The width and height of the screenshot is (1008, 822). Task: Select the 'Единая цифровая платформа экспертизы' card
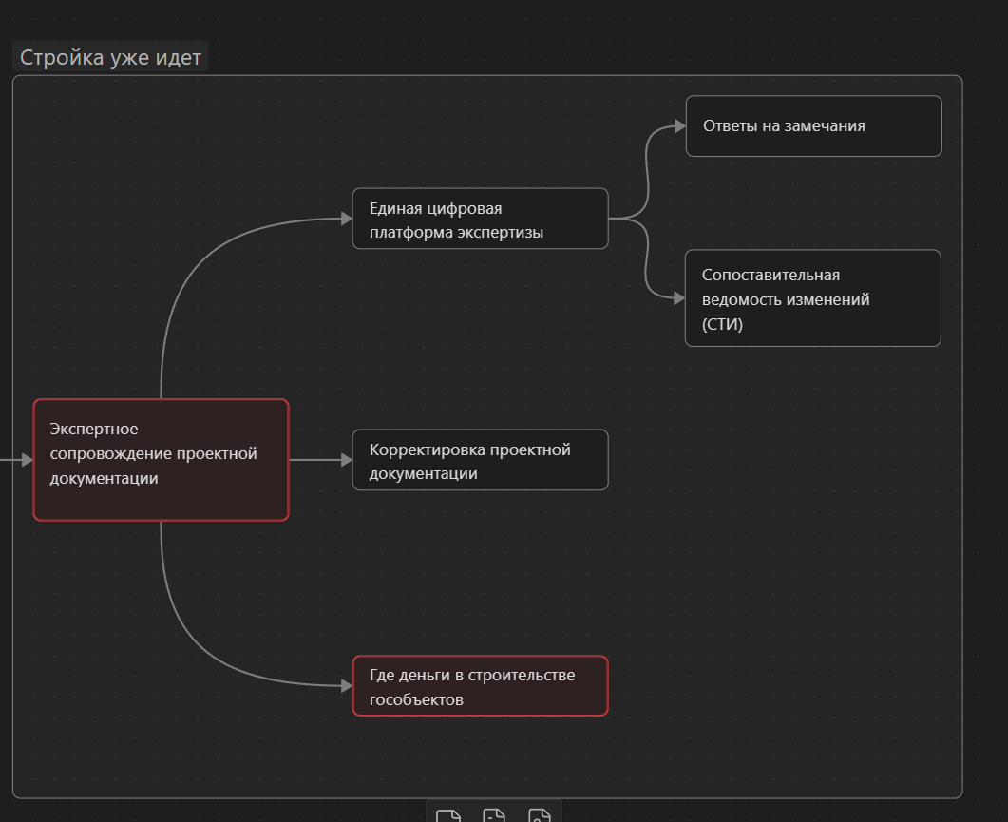tap(480, 219)
